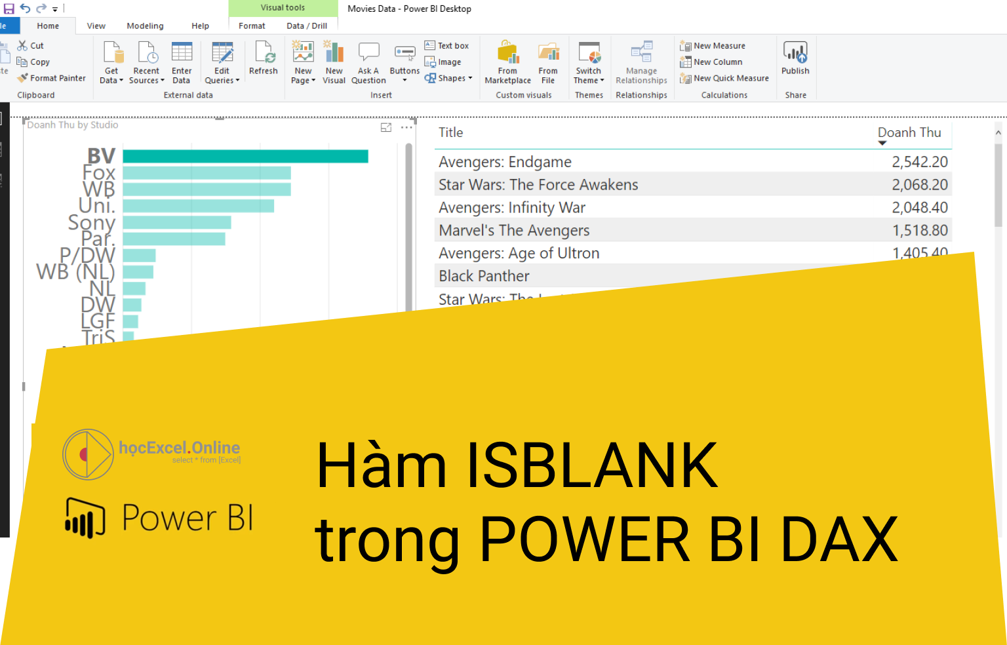Insert an Image
This screenshot has height=645, width=1007.
point(443,62)
